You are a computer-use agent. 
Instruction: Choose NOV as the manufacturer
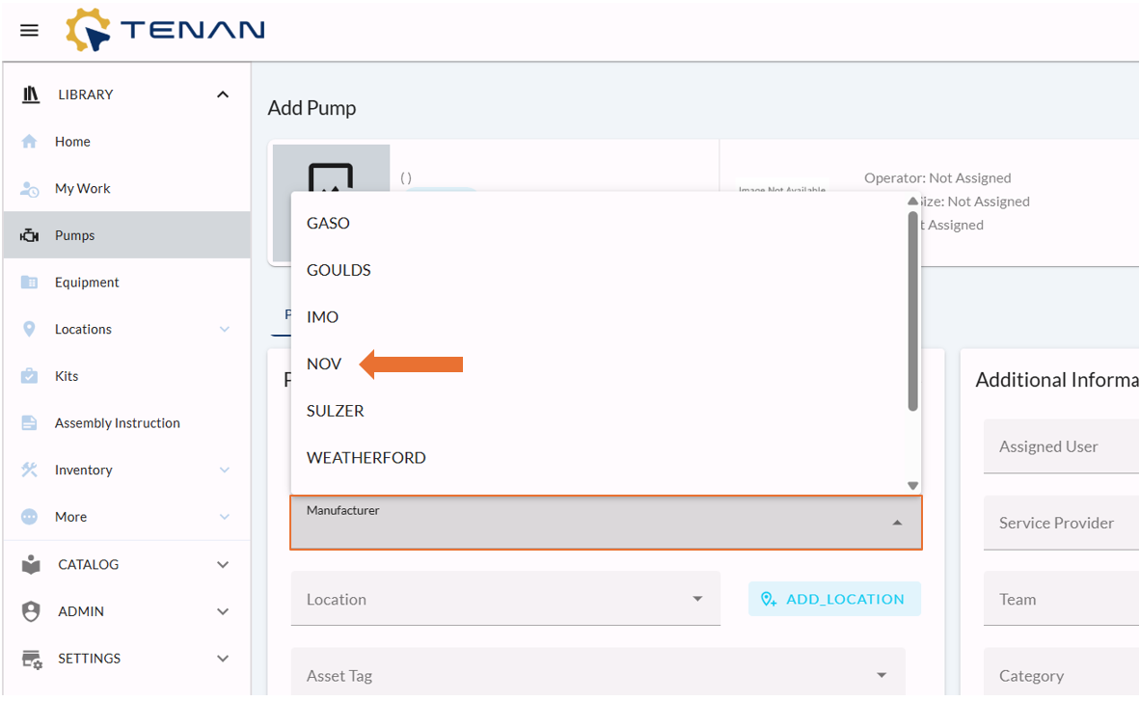(600, 364)
